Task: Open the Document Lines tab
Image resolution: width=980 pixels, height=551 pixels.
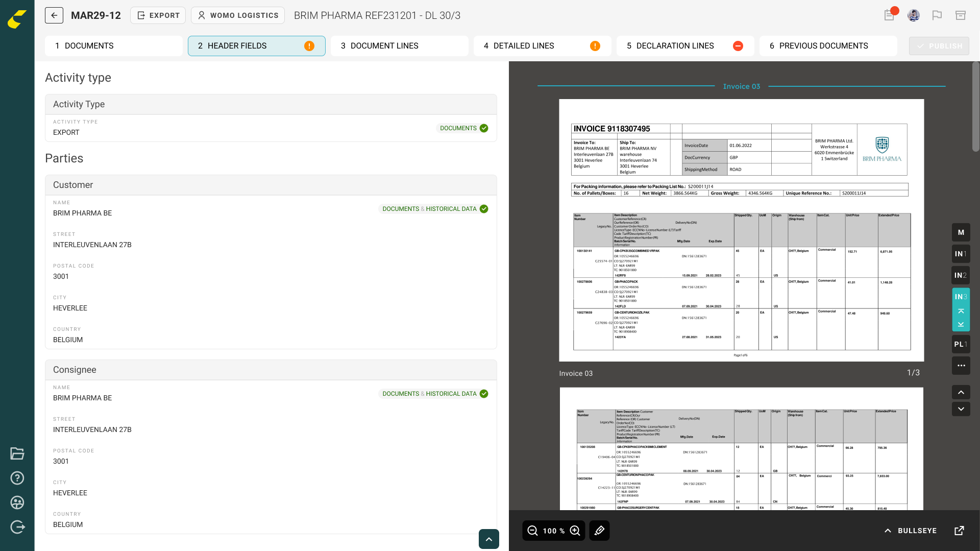Action: point(400,46)
